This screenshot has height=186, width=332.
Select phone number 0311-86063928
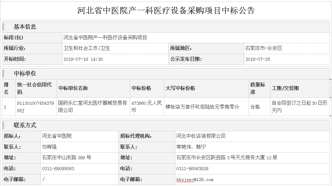pyautogui.click(x=192, y=169)
